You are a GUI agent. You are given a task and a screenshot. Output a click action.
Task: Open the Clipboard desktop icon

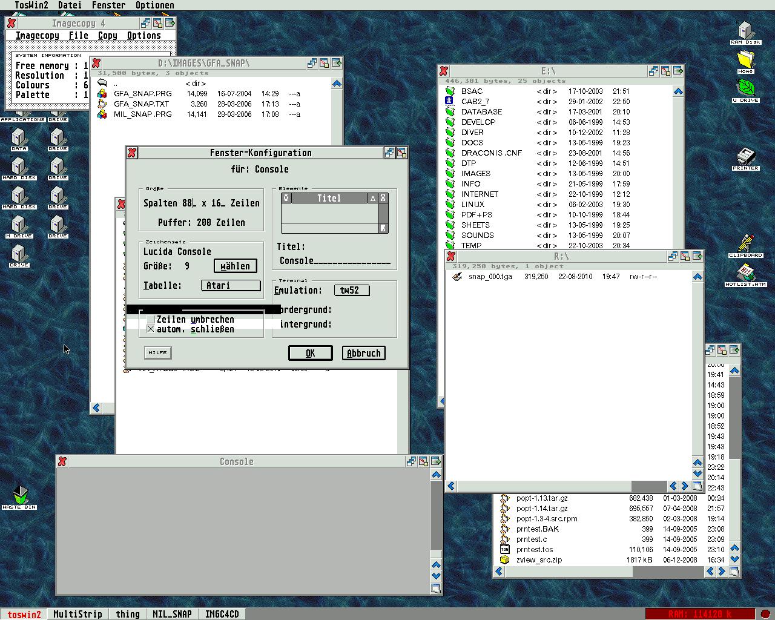click(745, 243)
